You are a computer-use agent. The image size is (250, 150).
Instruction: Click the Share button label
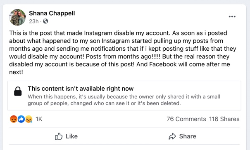tap(188, 136)
